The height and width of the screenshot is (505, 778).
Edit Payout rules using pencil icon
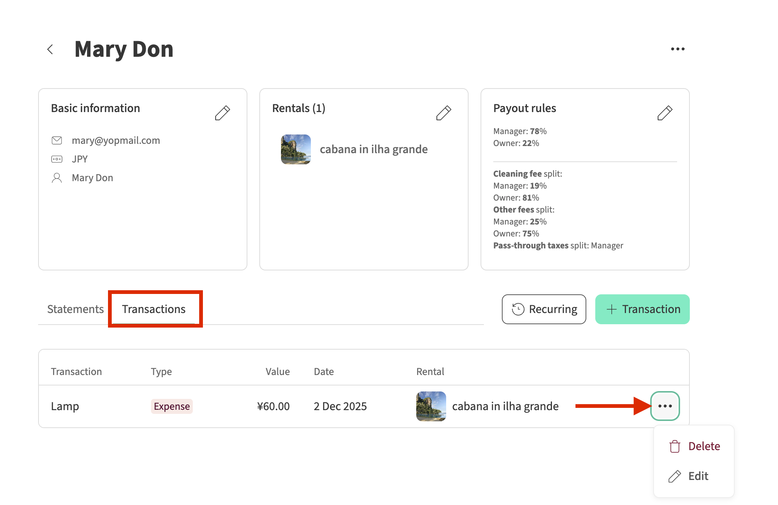(665, 113)
